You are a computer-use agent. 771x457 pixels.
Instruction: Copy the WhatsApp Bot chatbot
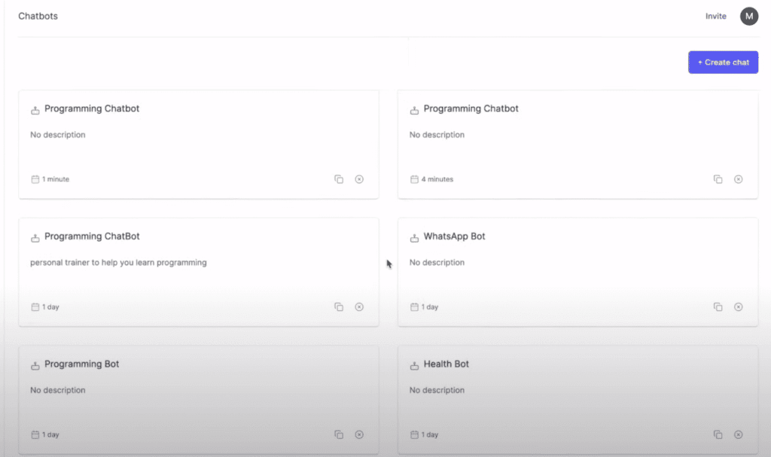(718, 307)
